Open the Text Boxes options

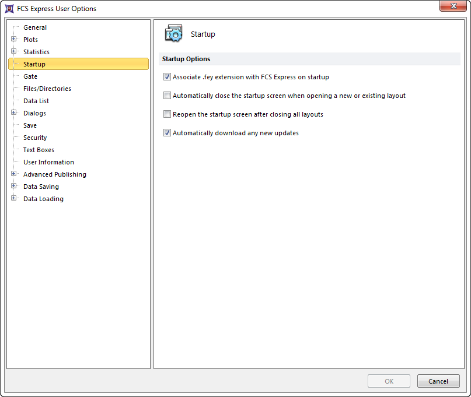[x=39, y=150]
